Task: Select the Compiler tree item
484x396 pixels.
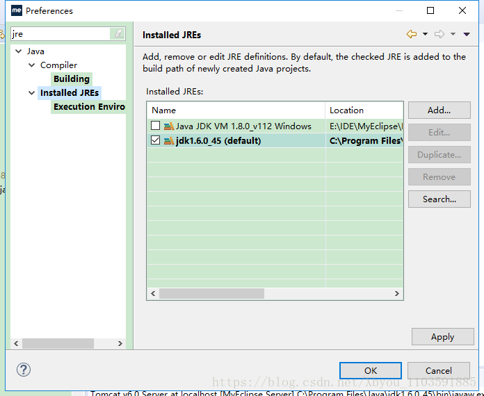Action: coord(58,65)
